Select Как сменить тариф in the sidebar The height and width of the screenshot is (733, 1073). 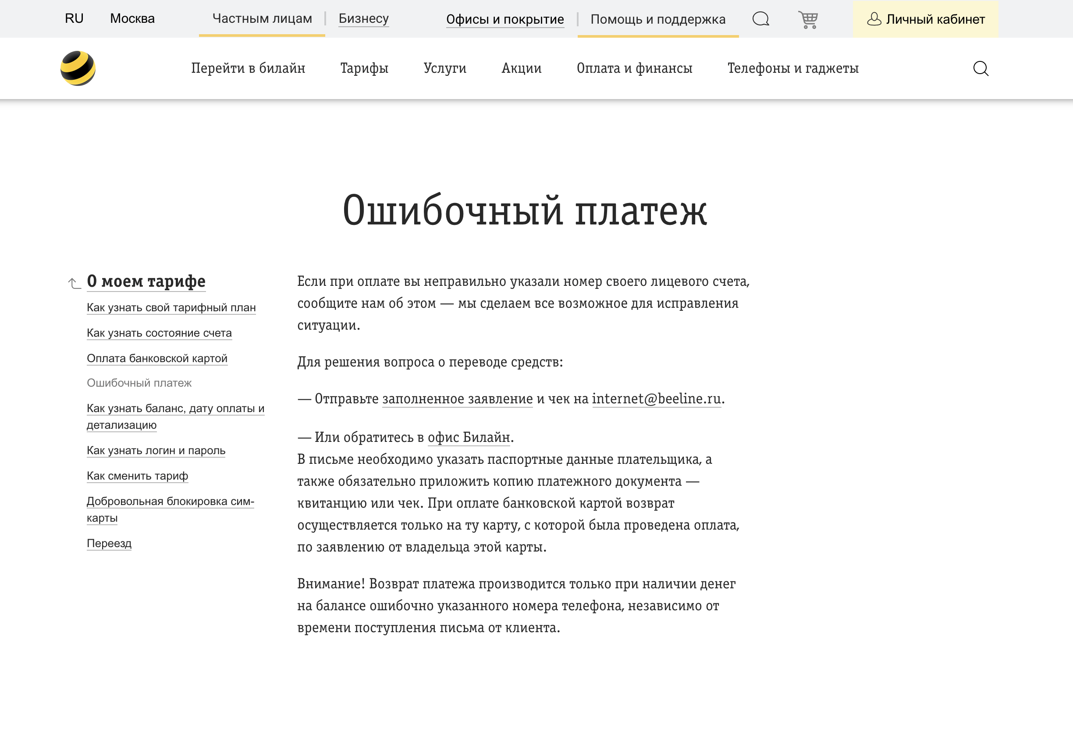point(137,476)
